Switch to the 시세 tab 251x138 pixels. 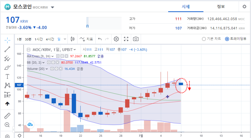tap(186, 7)
